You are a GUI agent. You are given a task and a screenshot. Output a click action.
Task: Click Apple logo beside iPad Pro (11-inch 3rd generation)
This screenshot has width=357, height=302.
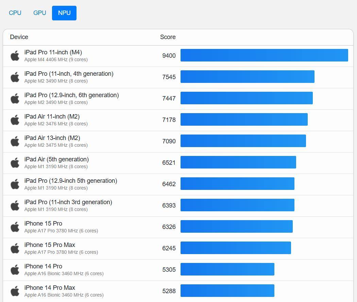15,205
